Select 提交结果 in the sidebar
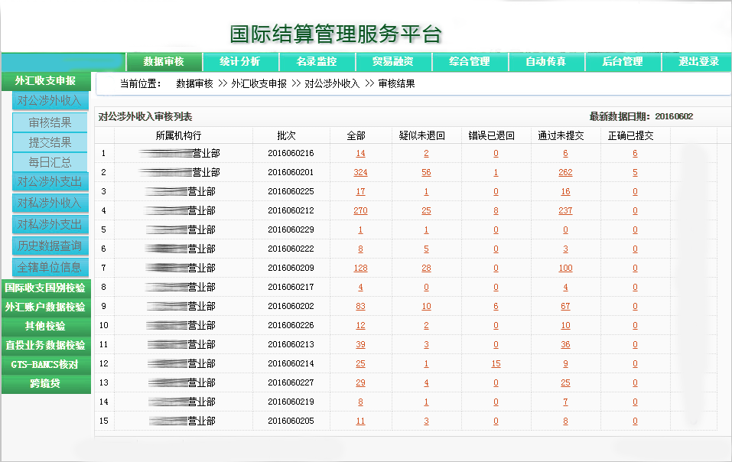 click(50, 142)
